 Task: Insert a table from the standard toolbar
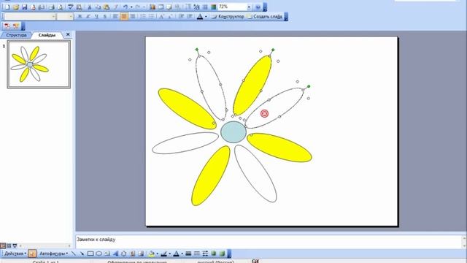161,7
